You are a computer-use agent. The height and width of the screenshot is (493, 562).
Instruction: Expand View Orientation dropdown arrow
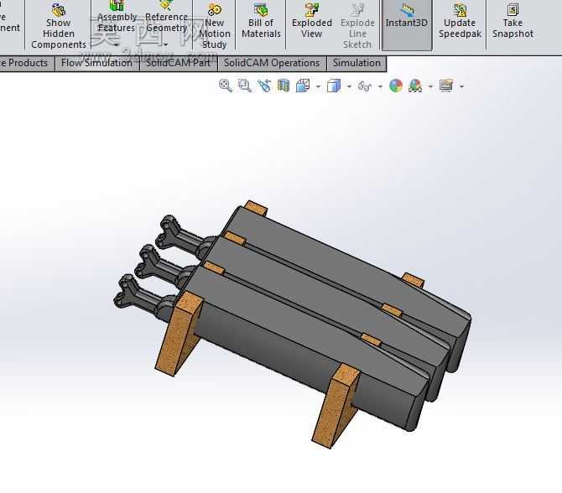click(x=318, y=86)
